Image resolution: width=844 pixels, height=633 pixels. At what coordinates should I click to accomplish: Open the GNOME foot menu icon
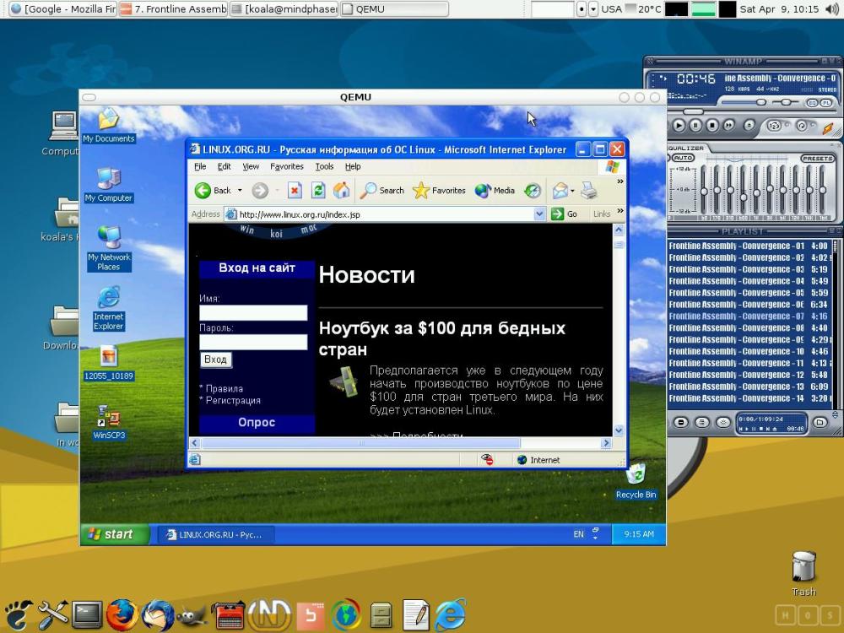[19, 615]
